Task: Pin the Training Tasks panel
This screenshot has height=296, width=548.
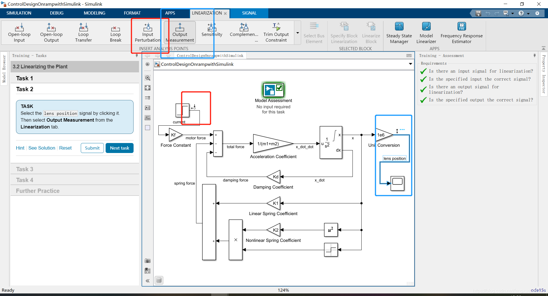Action: click(x=137, y=56)
